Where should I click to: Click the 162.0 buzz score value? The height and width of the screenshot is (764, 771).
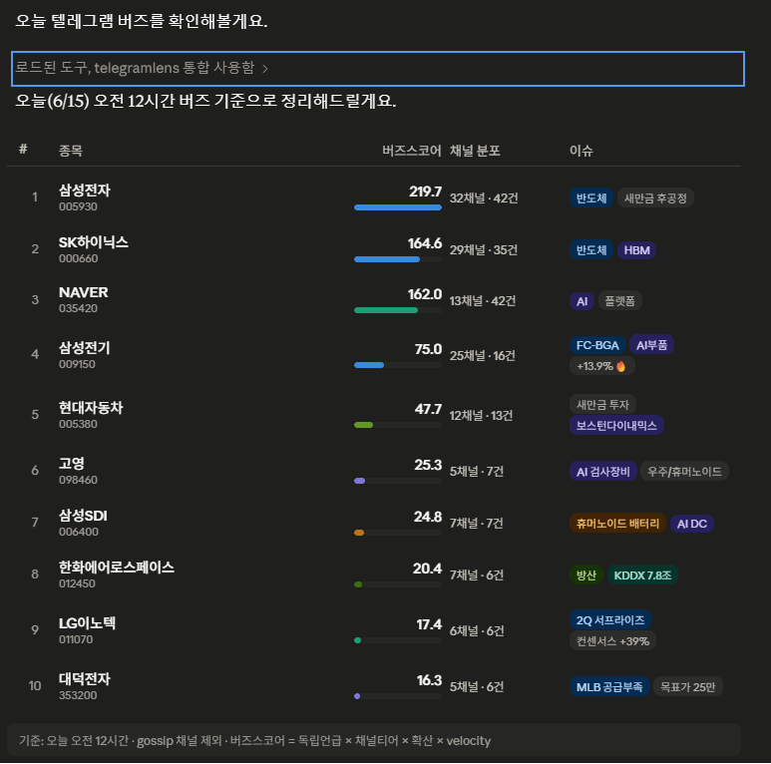tap(425, 294)
